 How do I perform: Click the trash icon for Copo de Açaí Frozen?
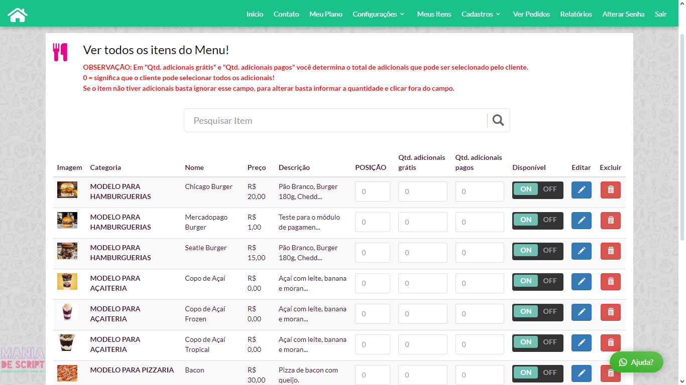click(610, 312)
